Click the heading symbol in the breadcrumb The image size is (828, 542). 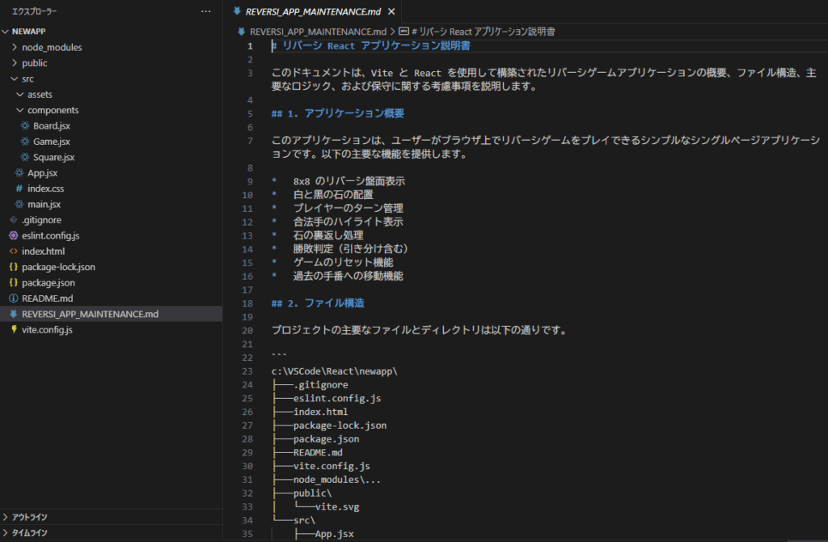[x=484, y=31]
